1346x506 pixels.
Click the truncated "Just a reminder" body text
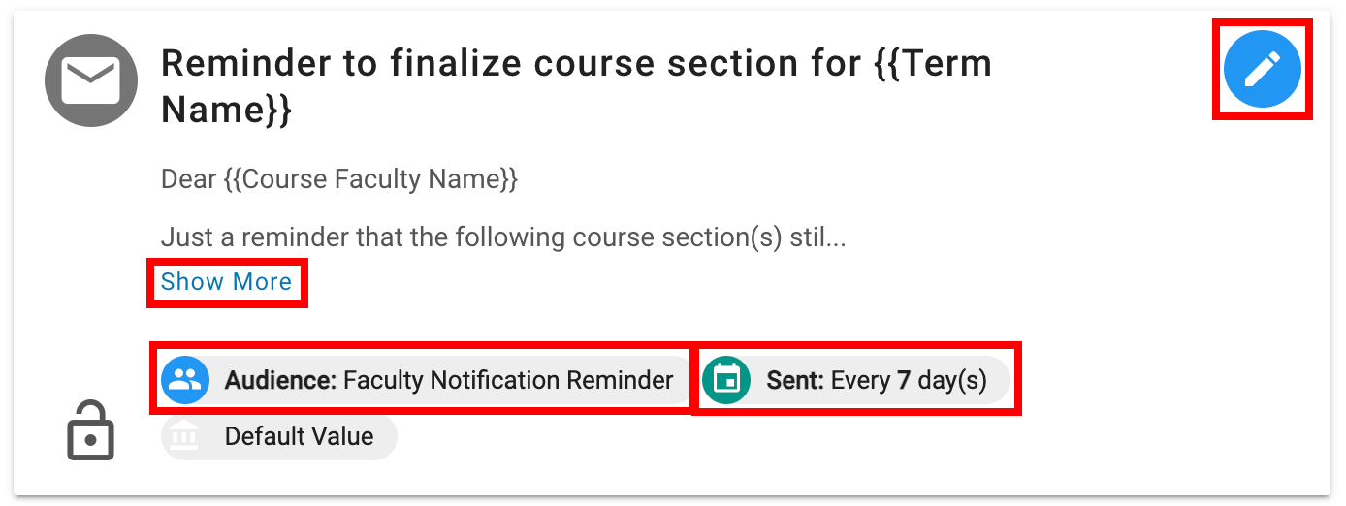point(502,237)
